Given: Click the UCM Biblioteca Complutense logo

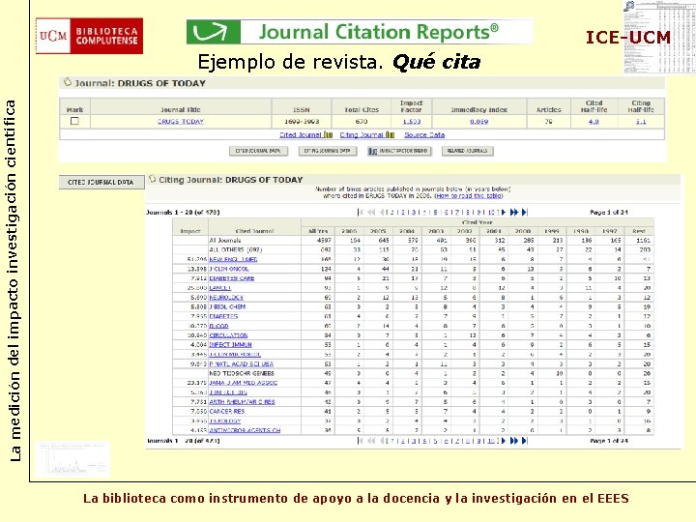Looking at the screenshot, I should click(x=89, y=36).
